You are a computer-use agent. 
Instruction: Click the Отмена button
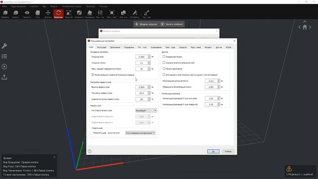(228, 151)
